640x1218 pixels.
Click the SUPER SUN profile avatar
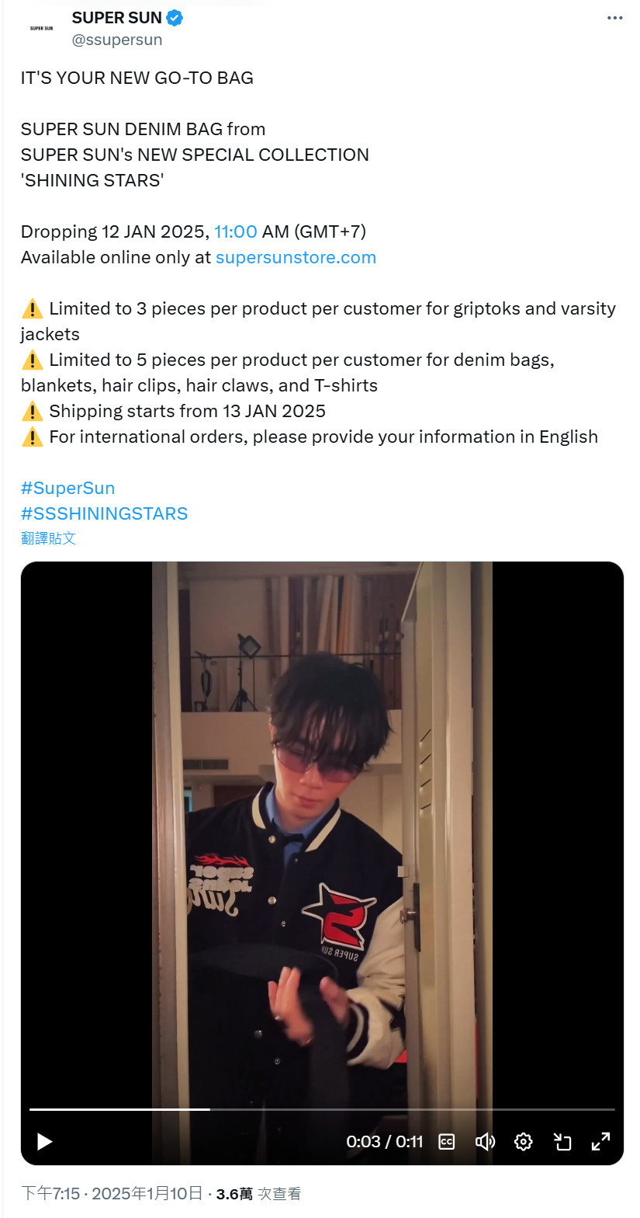[42, 28]
